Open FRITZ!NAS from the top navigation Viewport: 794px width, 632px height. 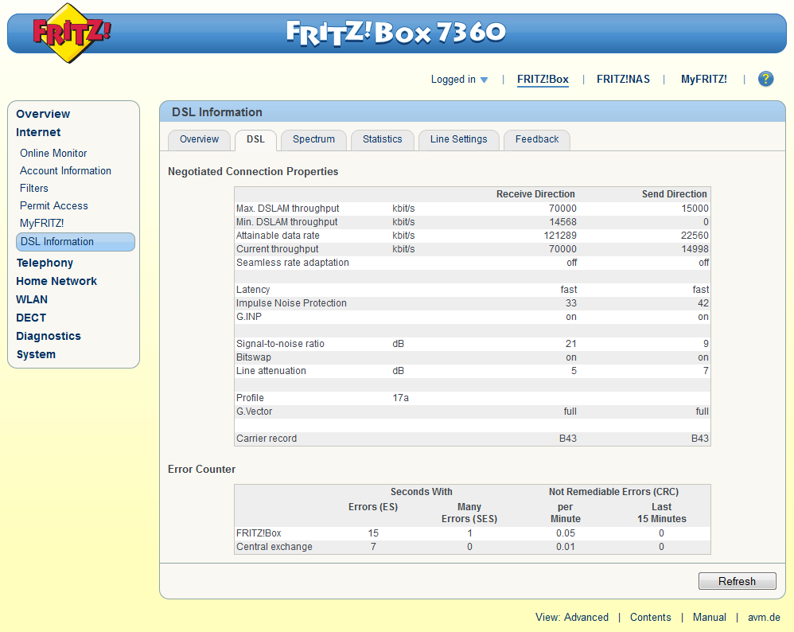pyautogui.click(x=623, y=79)
